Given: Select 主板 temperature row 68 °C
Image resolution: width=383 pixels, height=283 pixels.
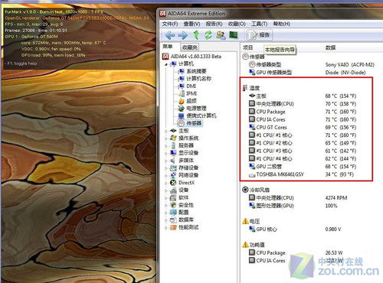Looking at the screenshot, I should [303, 96].
